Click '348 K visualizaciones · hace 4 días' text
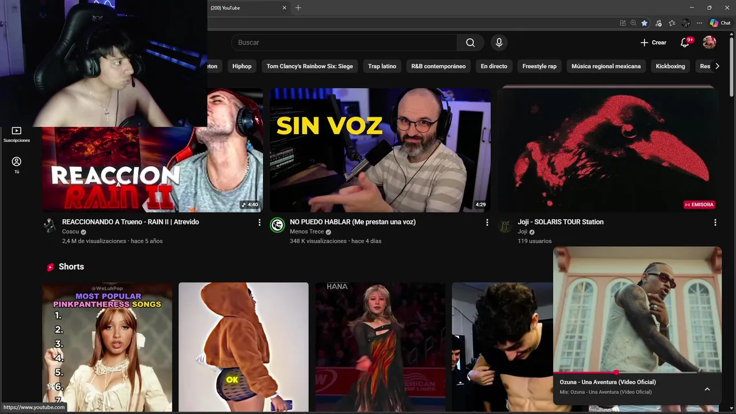Viewport: 736px width, 414px height. (335, 241)
